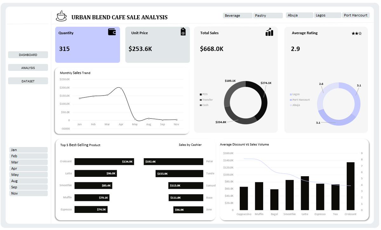Click Average Discount vs Sales Volume title
381x230 pixels.
[244, 144]
